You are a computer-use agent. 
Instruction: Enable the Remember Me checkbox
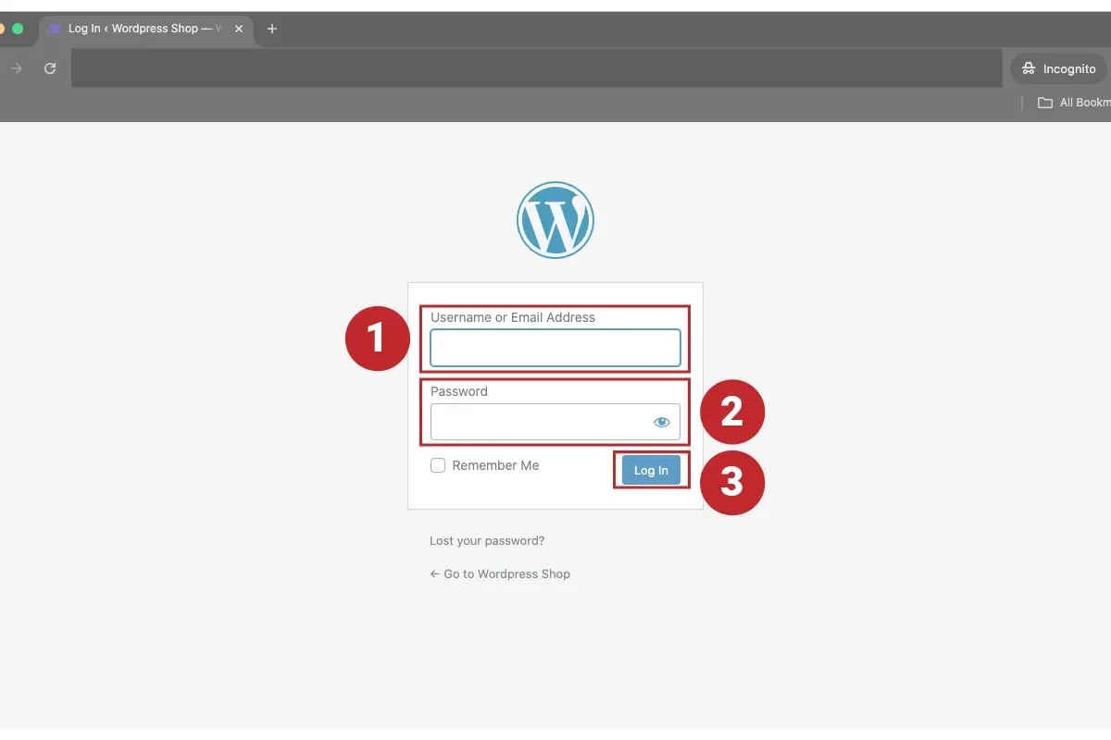pyautogui.click(x=438, y=465)
